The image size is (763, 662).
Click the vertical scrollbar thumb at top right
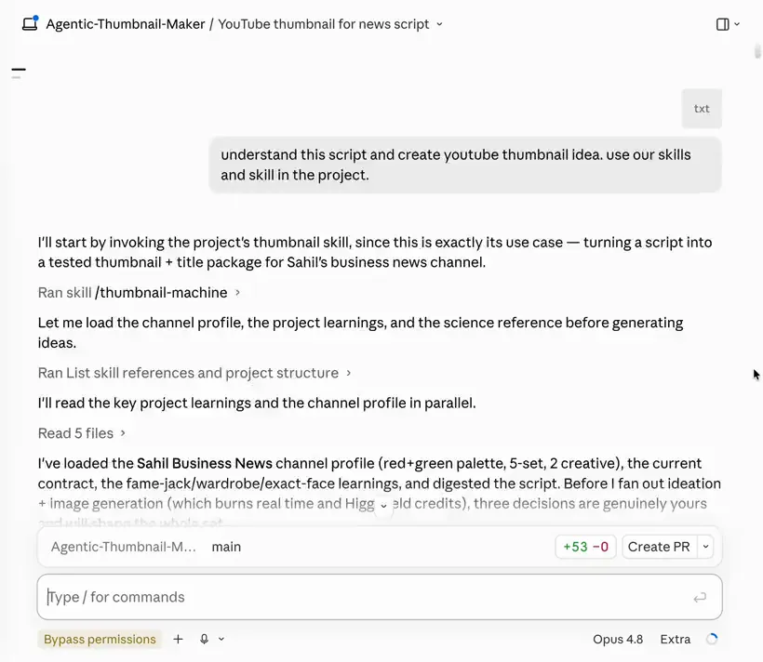pyautogui.click(x=757, y=51)
